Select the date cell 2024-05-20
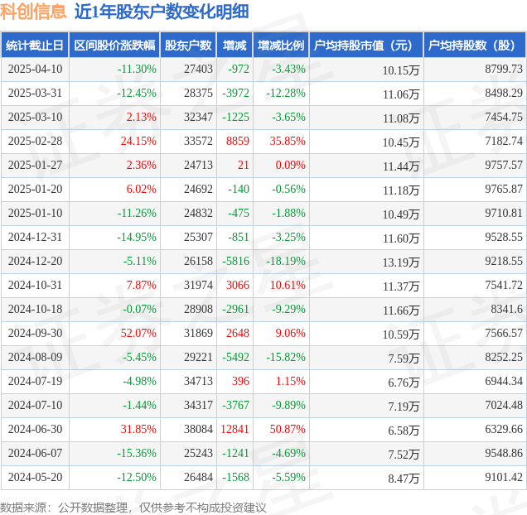The width and height of the screenshot is (527, 515). (x=36, y=478)
